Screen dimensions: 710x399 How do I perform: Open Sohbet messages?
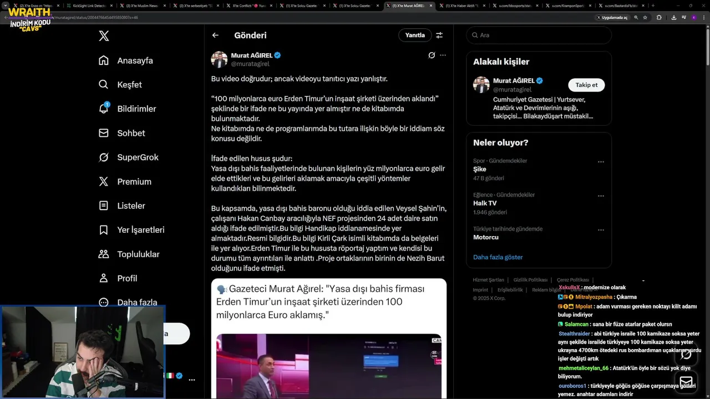tap(122, 133)
